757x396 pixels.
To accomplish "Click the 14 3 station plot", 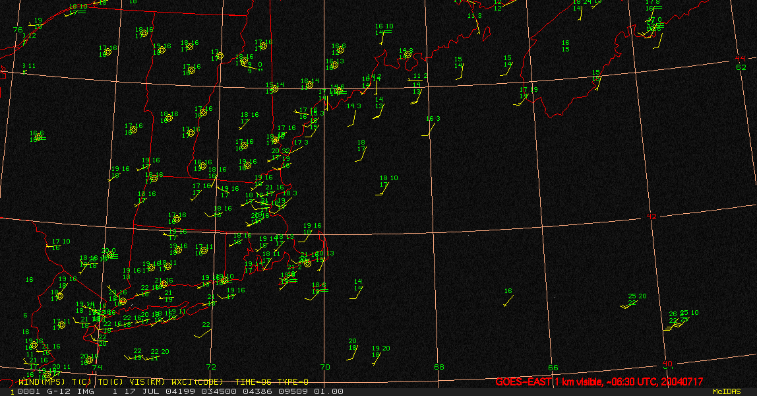I will click(x=354, y=106).
